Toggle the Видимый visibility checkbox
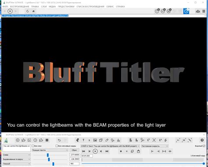 coord(204,146)
